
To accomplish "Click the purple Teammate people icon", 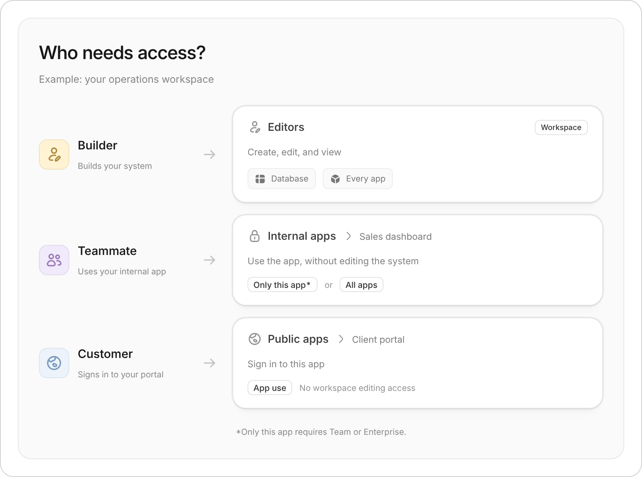I will click(54, 260).
